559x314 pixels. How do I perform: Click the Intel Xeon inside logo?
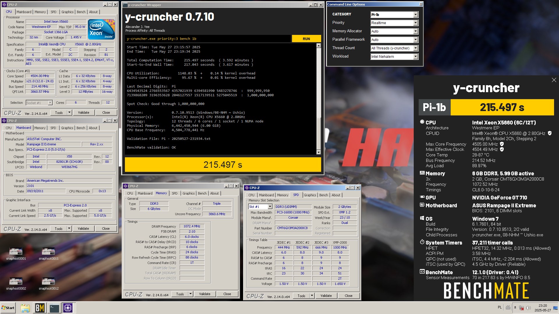coord(101,29)
